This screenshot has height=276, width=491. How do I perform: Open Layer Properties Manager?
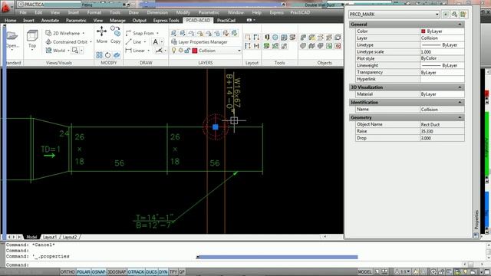pos(199,41)
